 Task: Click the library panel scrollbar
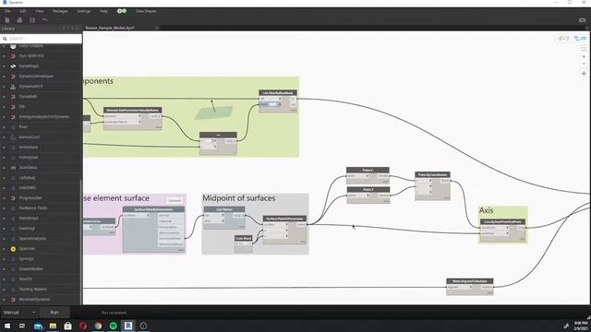[80, 241]
